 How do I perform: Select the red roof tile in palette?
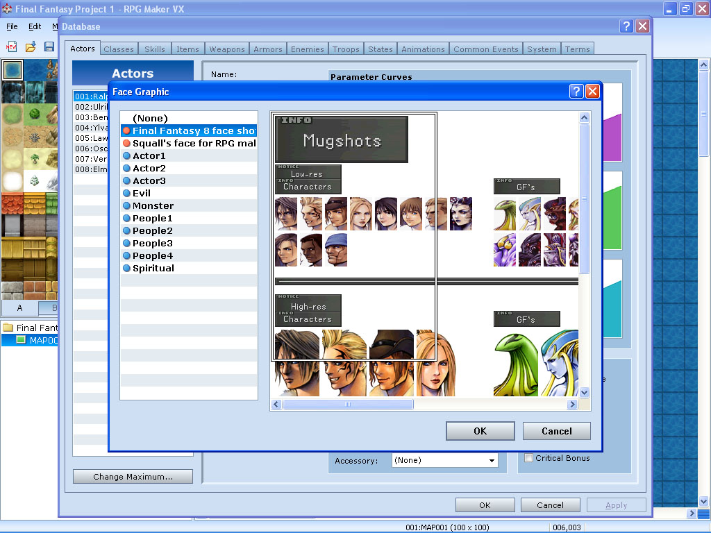12,203
